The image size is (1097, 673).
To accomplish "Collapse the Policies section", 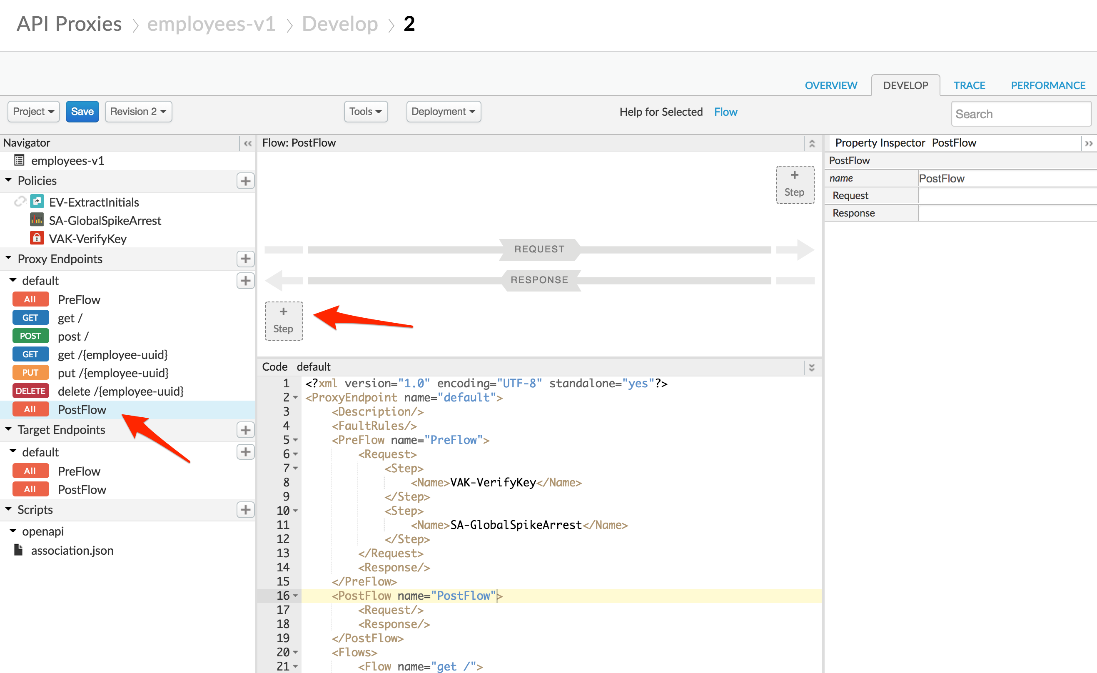I will point(8,180).
